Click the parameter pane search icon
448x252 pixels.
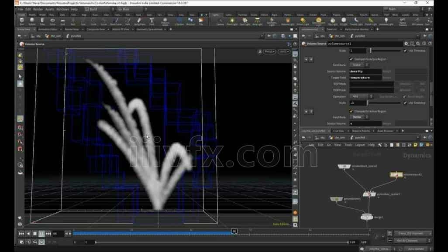pos(418,44)
